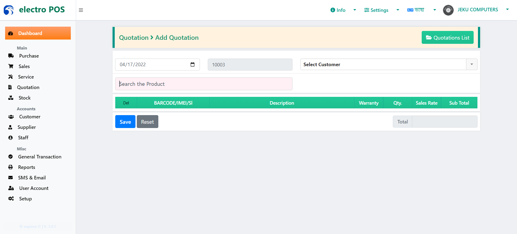The width and height of the screenshot is (517, 234).
Task: Open the Select Customer combo box
Action: [389, 65]
